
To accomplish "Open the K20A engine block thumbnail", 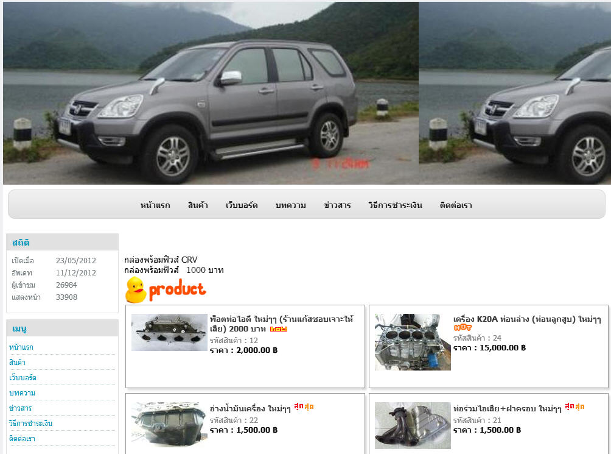I will (x=413, y=342).
